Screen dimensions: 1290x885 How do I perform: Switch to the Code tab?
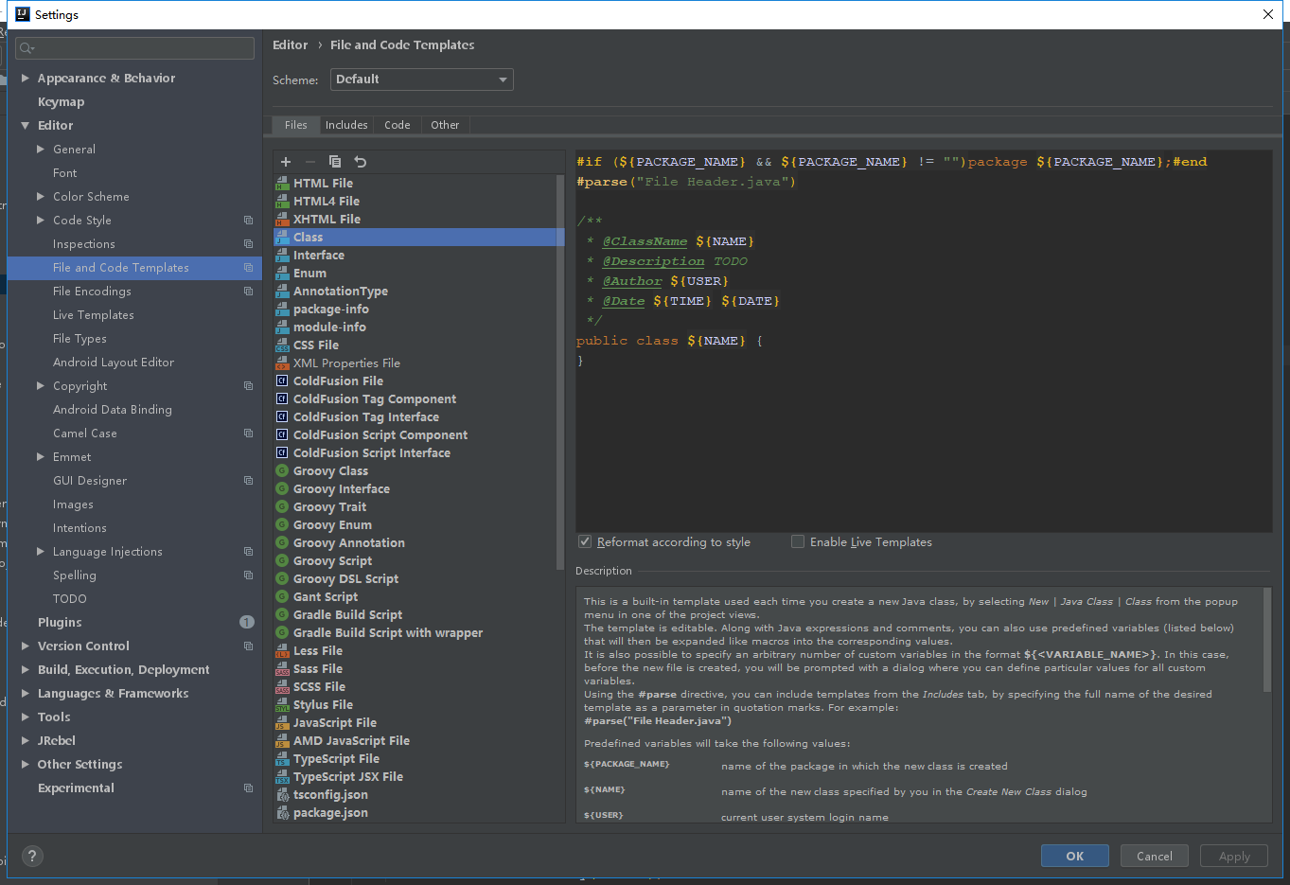pos(398,125)
